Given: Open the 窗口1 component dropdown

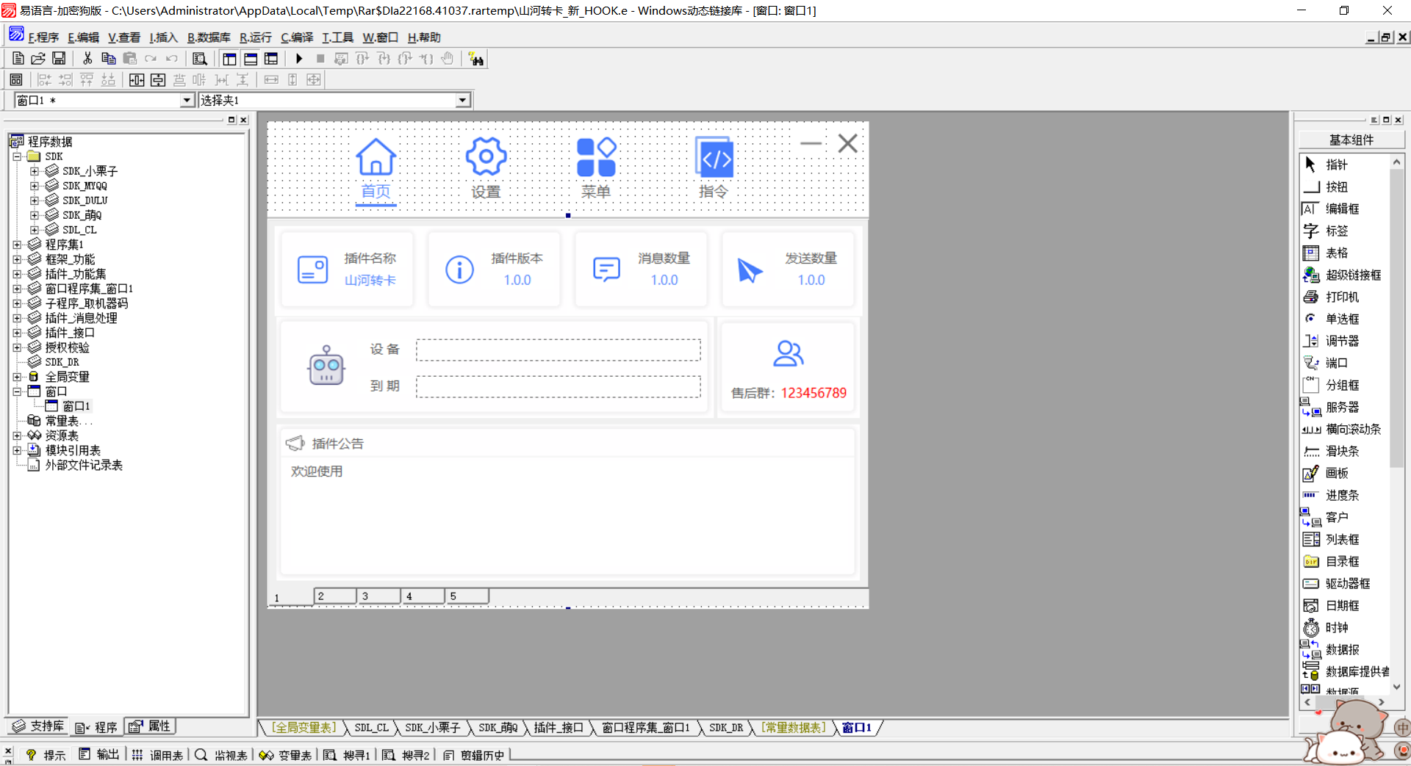Looking at the screenshot, I should point(187,101).
